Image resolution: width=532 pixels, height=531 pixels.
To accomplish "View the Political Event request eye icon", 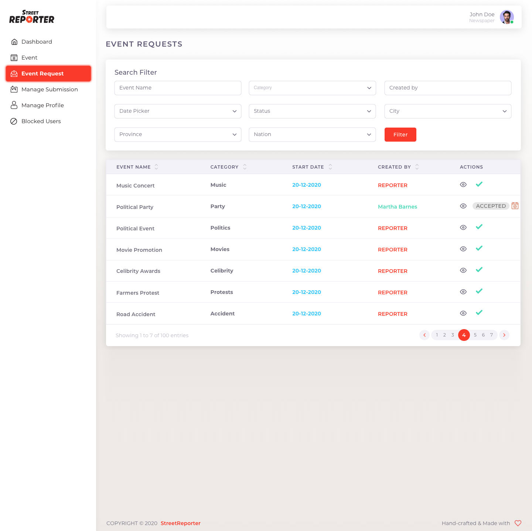I will coord(463,227).
